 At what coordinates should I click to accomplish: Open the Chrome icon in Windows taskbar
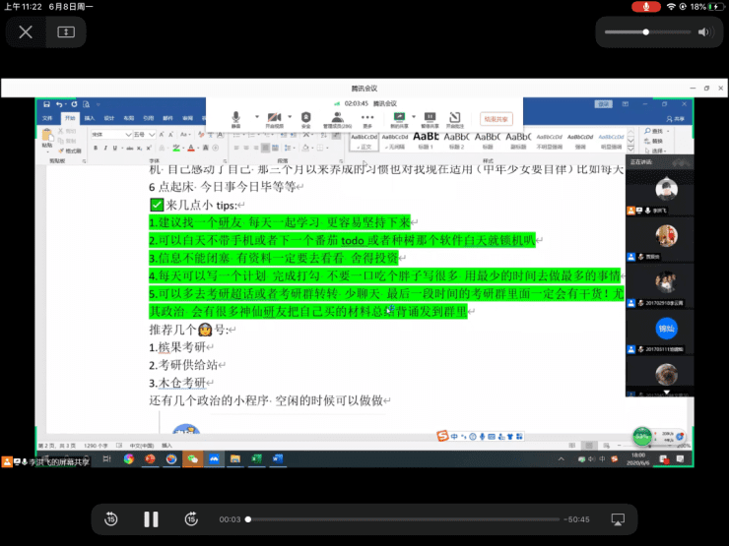tap(128, 458)
